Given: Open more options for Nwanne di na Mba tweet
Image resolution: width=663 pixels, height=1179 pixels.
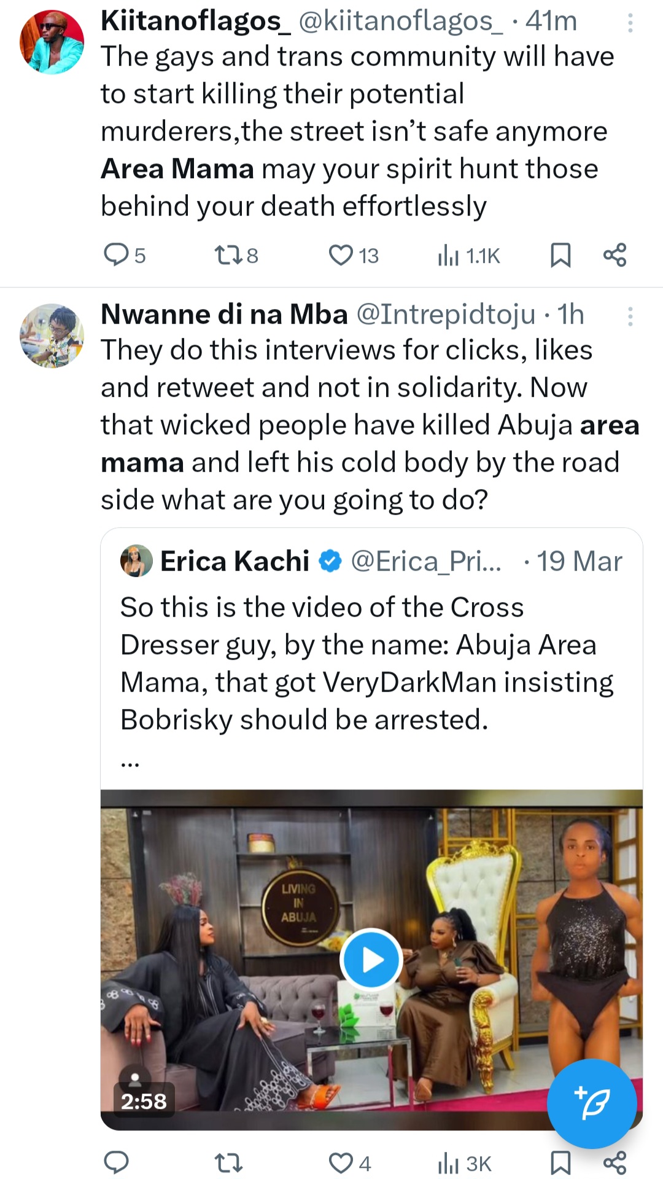Looking at the screenshot, I should [630, 316].
